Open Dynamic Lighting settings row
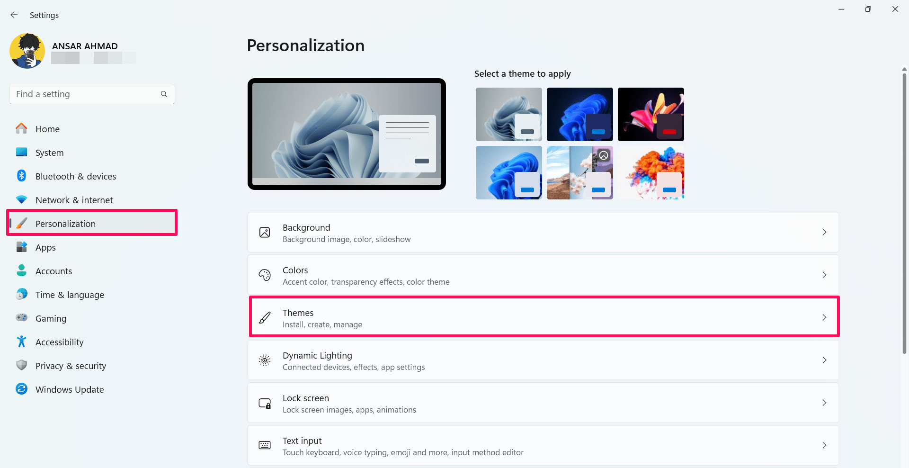The width and height of the screenshot is (909, 468). (x=544, y=360)
